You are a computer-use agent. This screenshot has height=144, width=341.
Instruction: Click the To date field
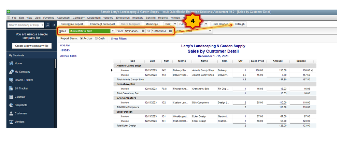point(160,31)
